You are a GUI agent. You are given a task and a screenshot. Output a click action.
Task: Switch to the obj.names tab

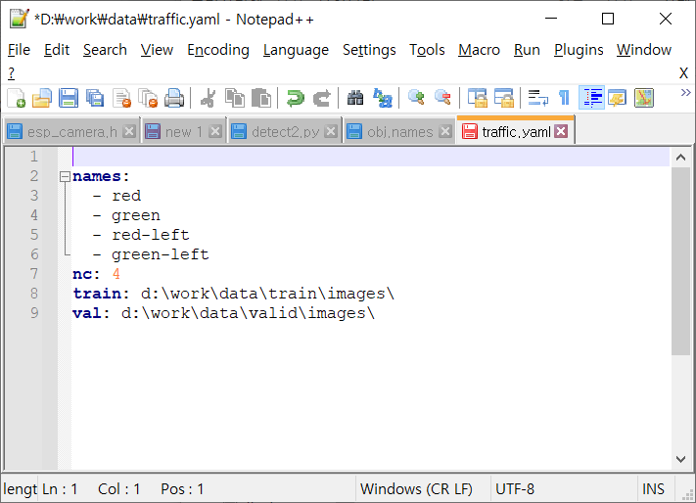pos(399,132)
